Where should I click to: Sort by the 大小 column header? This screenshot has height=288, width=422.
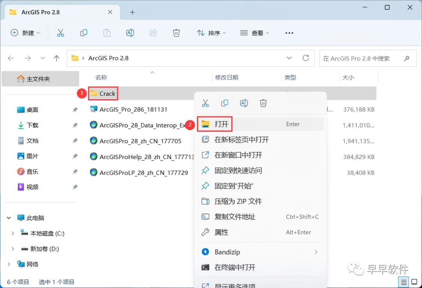(x=348, y=77)
